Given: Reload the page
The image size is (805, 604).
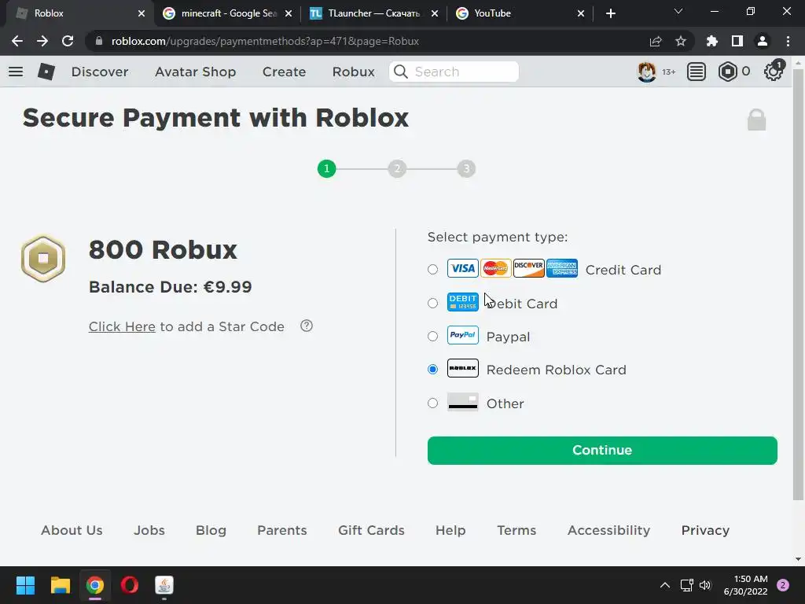Looking at the screenshot, I should (68, 41).
